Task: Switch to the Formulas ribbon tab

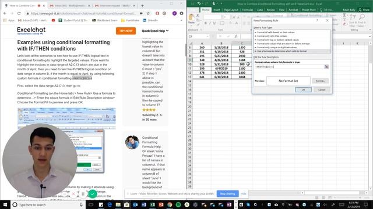Action: pos(248,10)
